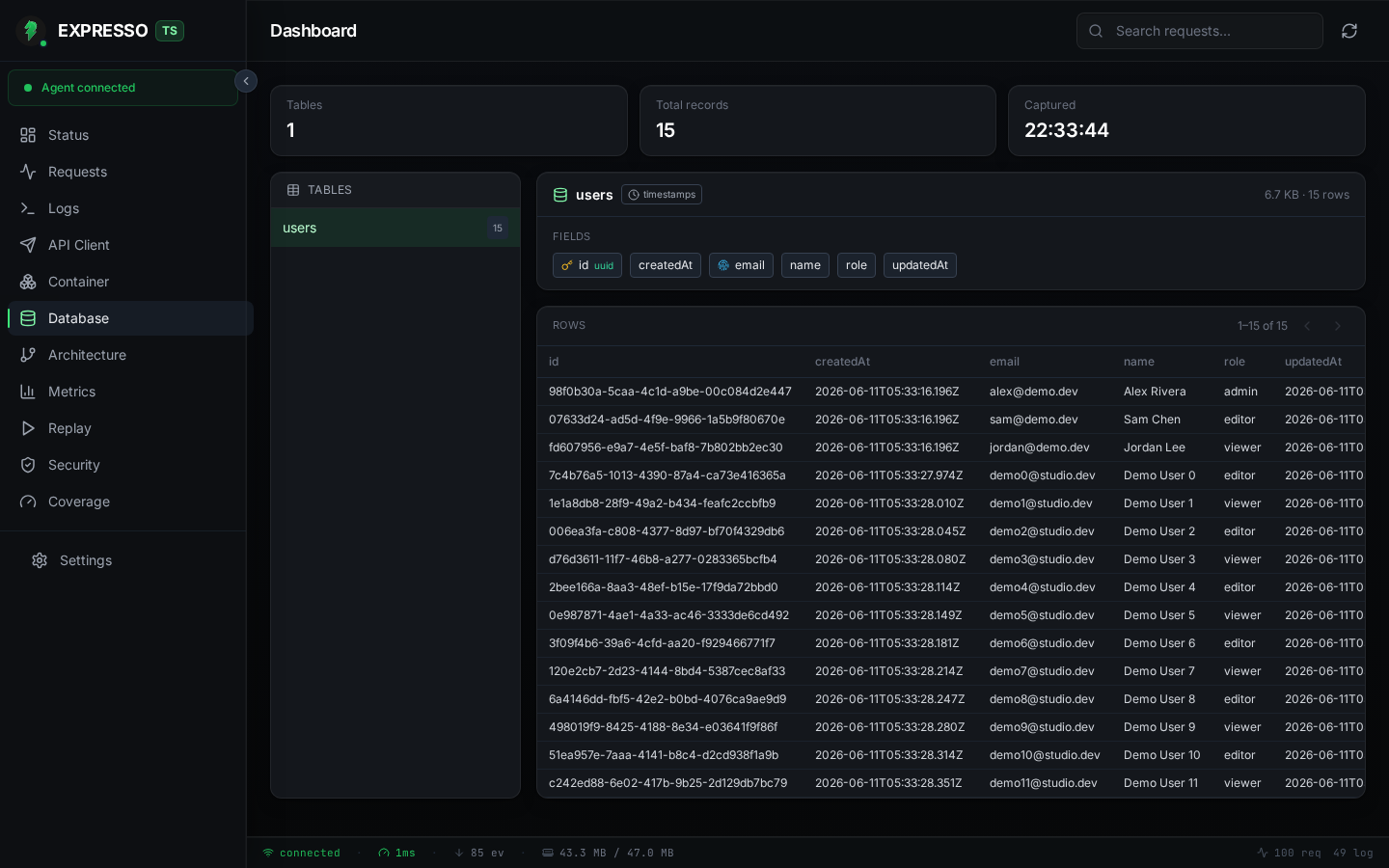This screenshot has width=1389, height=868.
Task: Click the Total records card
Action: tap(818, 121)
